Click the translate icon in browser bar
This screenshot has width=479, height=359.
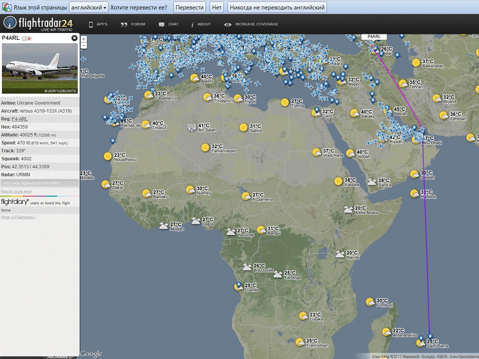coord(6,7)
